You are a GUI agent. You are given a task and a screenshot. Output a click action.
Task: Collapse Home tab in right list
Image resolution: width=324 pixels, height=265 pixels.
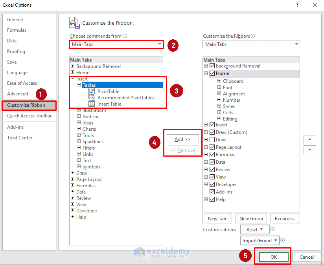click(206, 73)
